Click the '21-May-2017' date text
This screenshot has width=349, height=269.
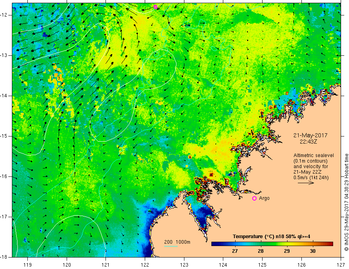[310, 135]
